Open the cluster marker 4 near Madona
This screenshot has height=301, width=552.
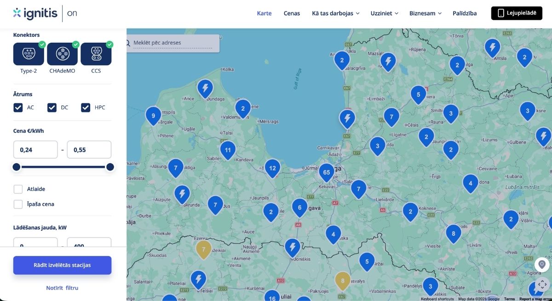(470, 184)
